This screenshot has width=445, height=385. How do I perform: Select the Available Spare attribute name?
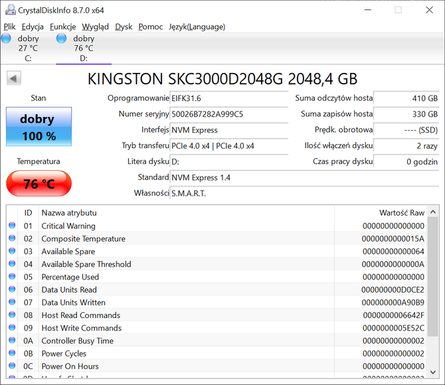pyautogui.click(x=68, y=252)
